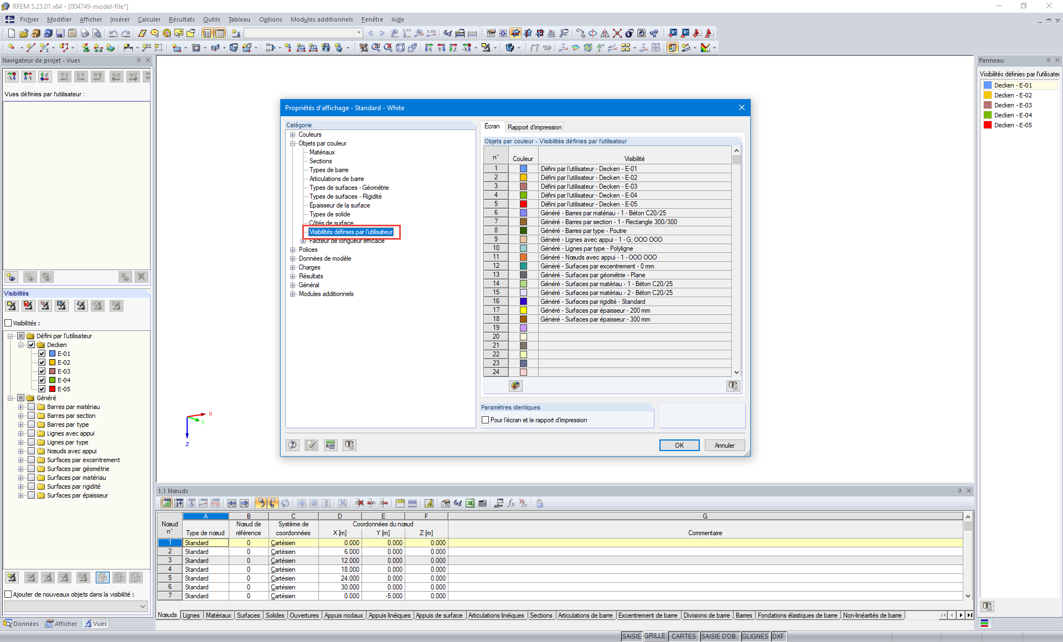Image resolution: width=1063 pixels, height=642 pixels.
Task: Check 'Ajouter de nouveaux objets dans la visibilité'
Action: [8, 594]
